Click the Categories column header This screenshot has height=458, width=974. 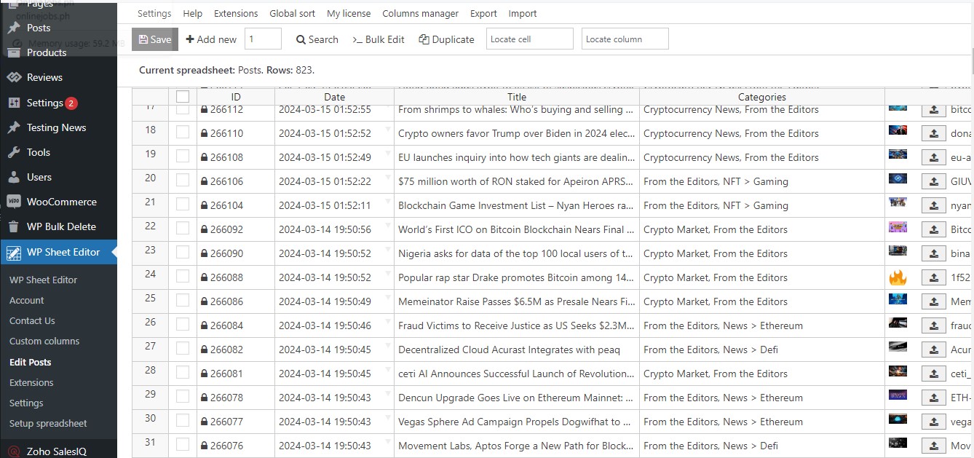pyautogui.click(x=762, y=97)
